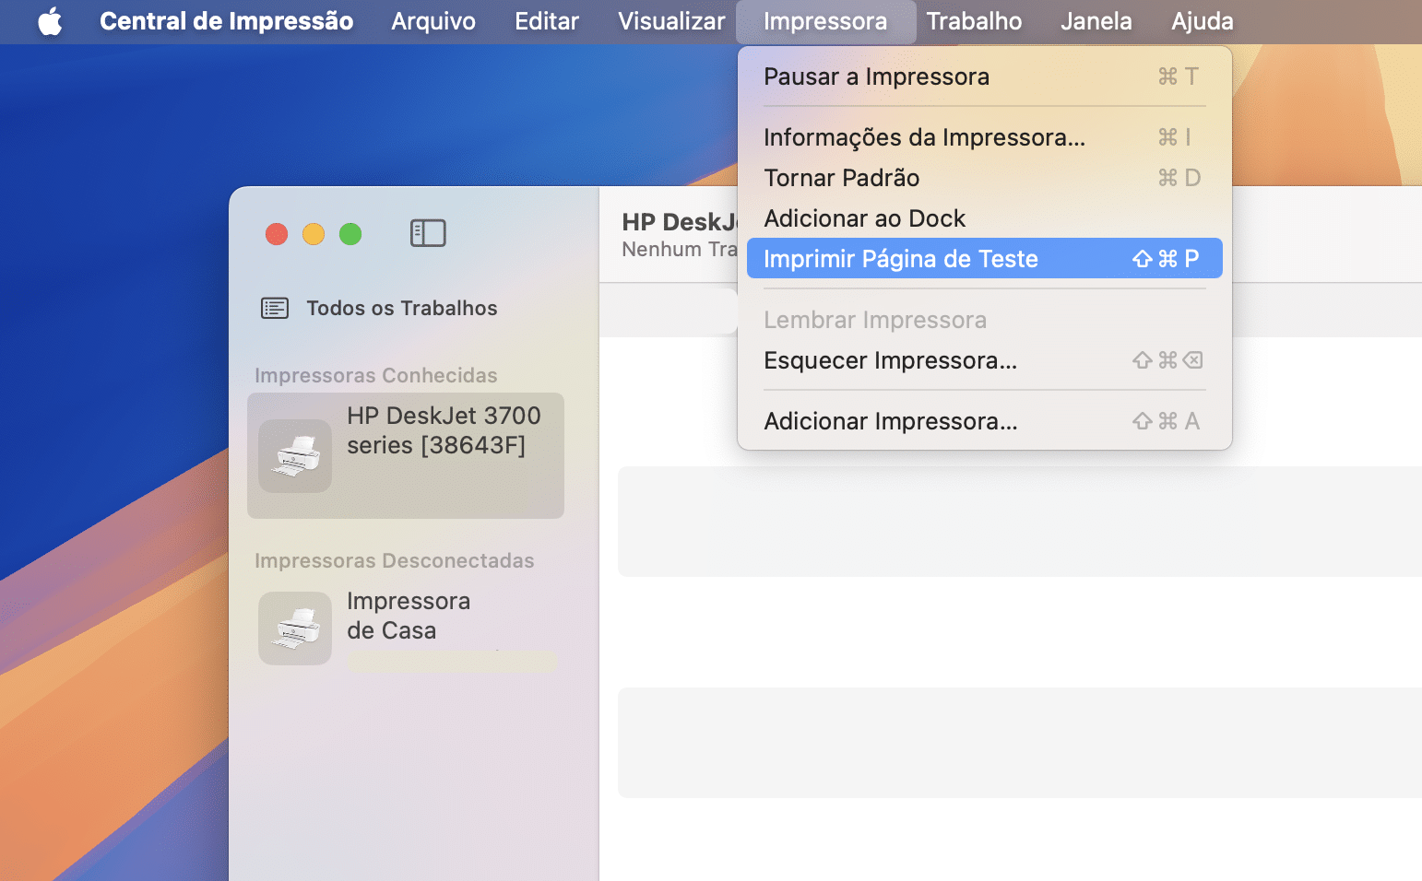The width and height of the screenshot is (1422, 881).
Task: Choose Pausar a Impressora
Action: pos(985,76)
